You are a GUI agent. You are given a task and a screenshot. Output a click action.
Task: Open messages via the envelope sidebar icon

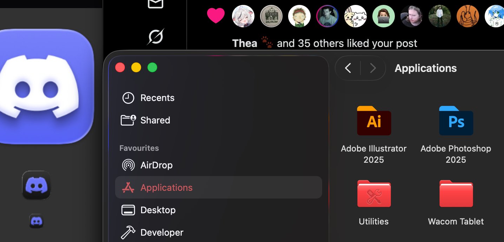tap(155, 4)
